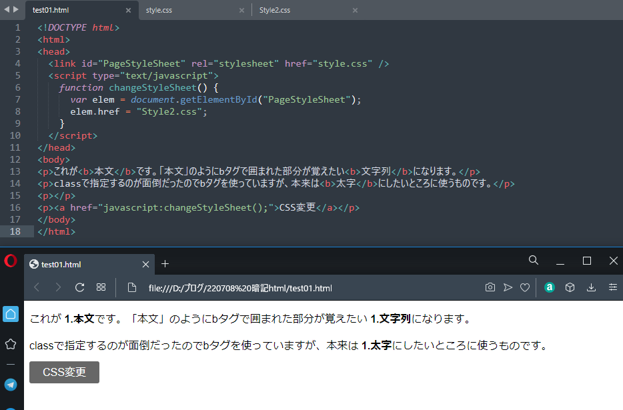Click the "Style2.css" string in code
The width and height of the screenshot is (623, 410).
pyautogui.click(x=169, y=112)
